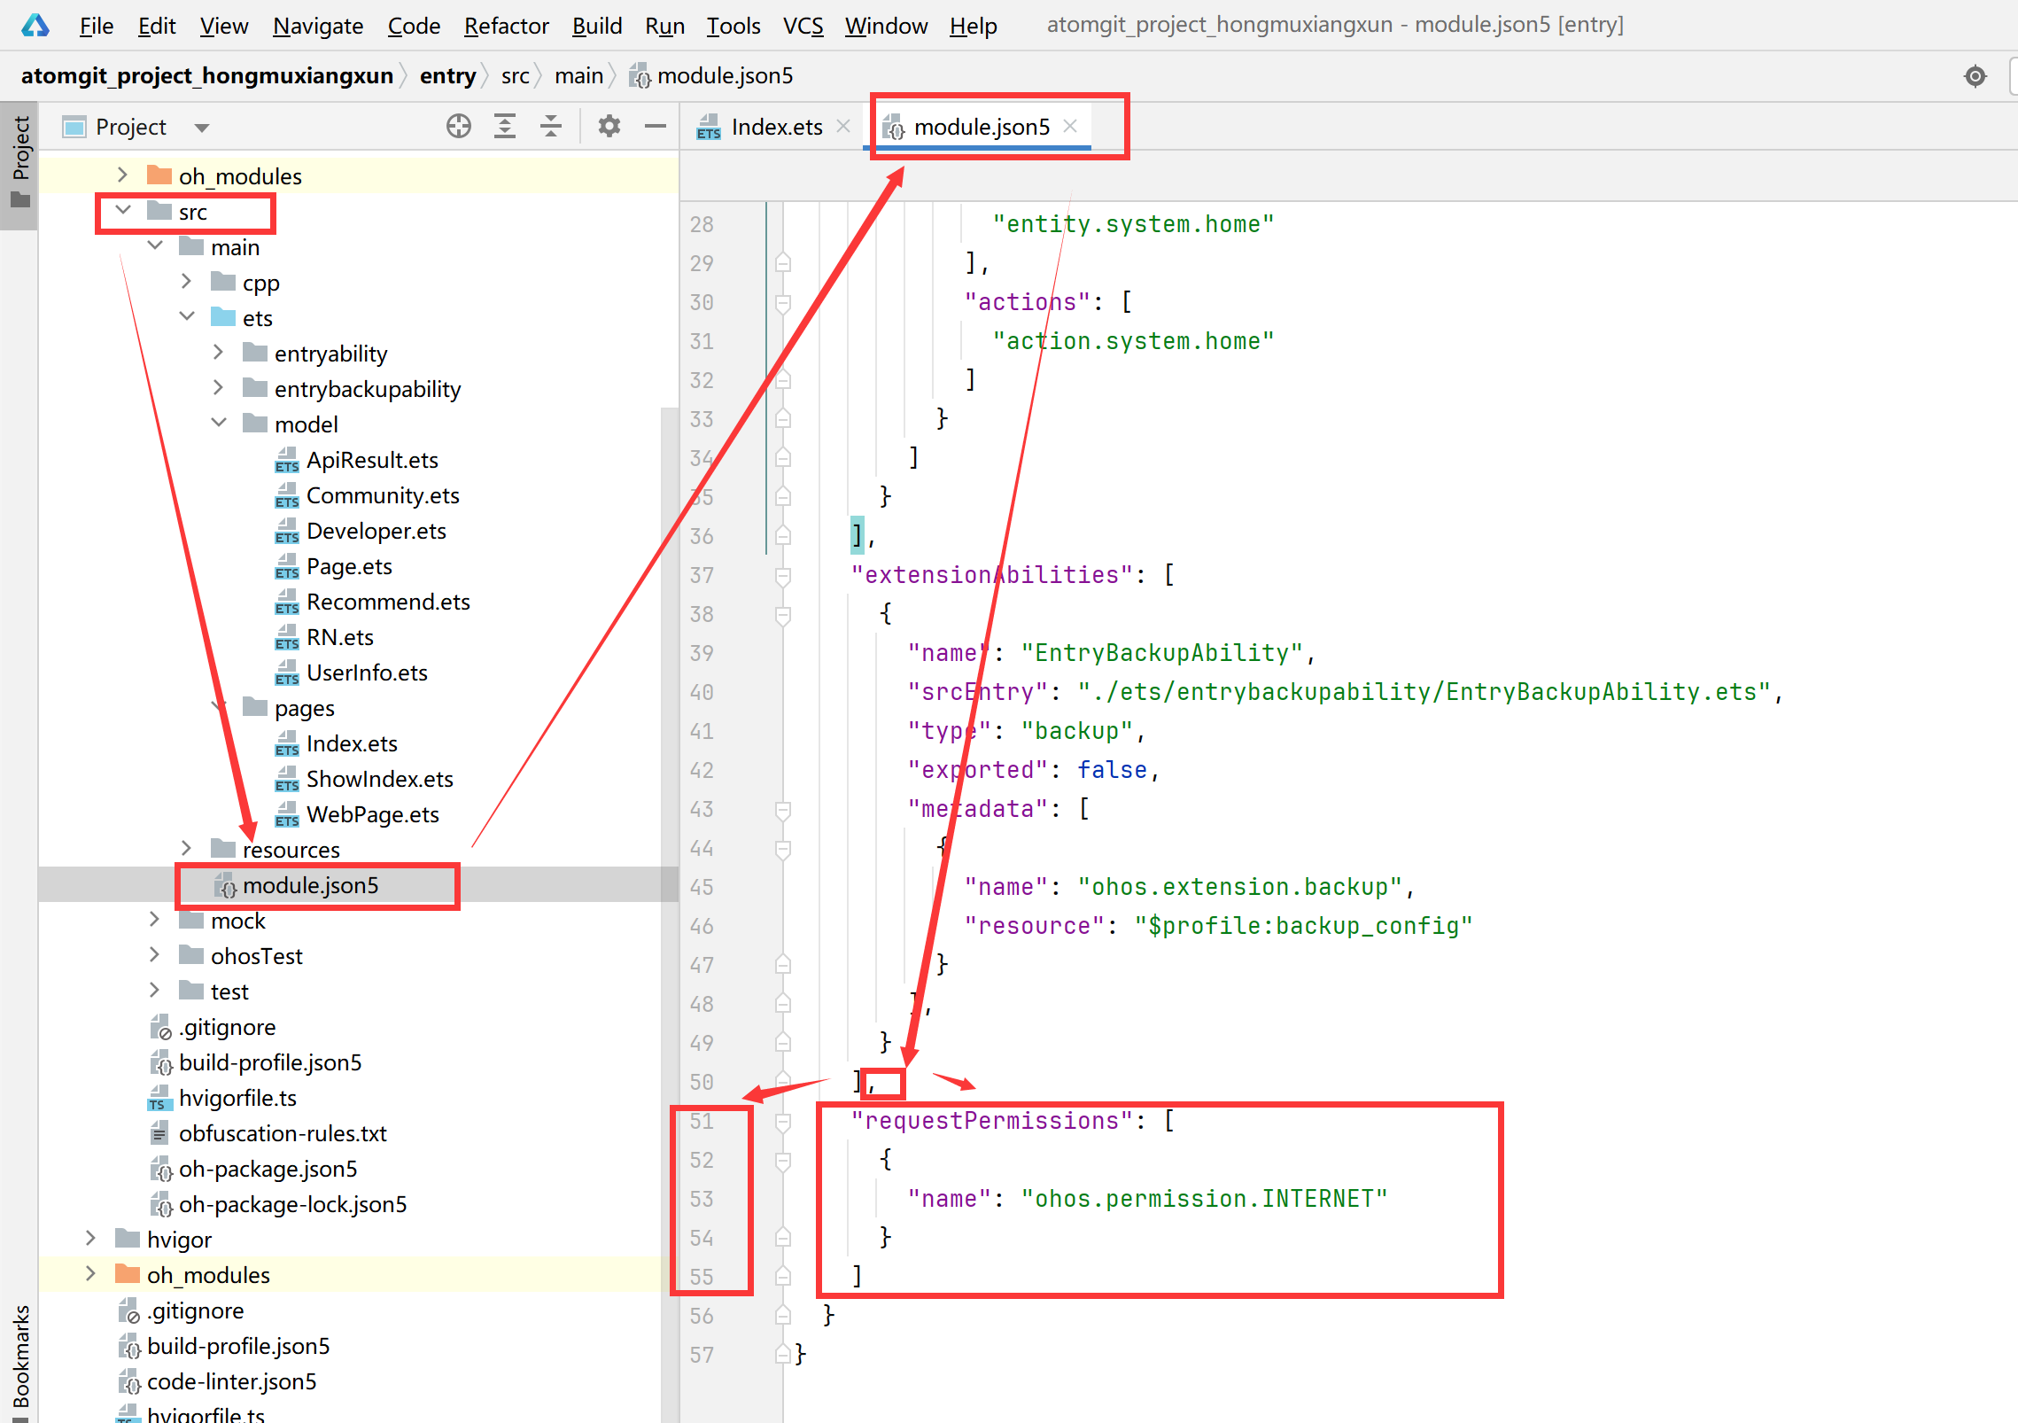Close the module.json5 editor tab
This screenshot has height=1423, width=2018.
click(1070, 127)
